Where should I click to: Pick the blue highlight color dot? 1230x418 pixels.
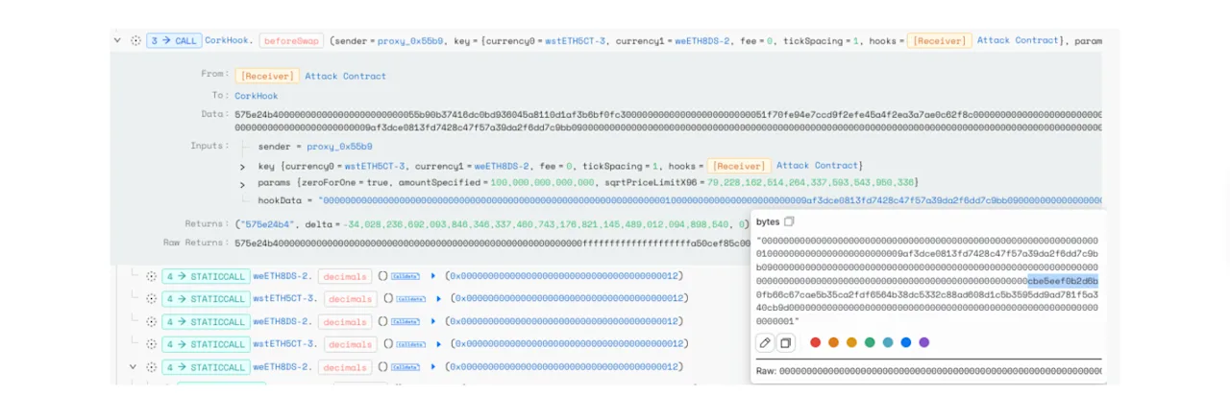pyautogui.click(x=906, y=342)
